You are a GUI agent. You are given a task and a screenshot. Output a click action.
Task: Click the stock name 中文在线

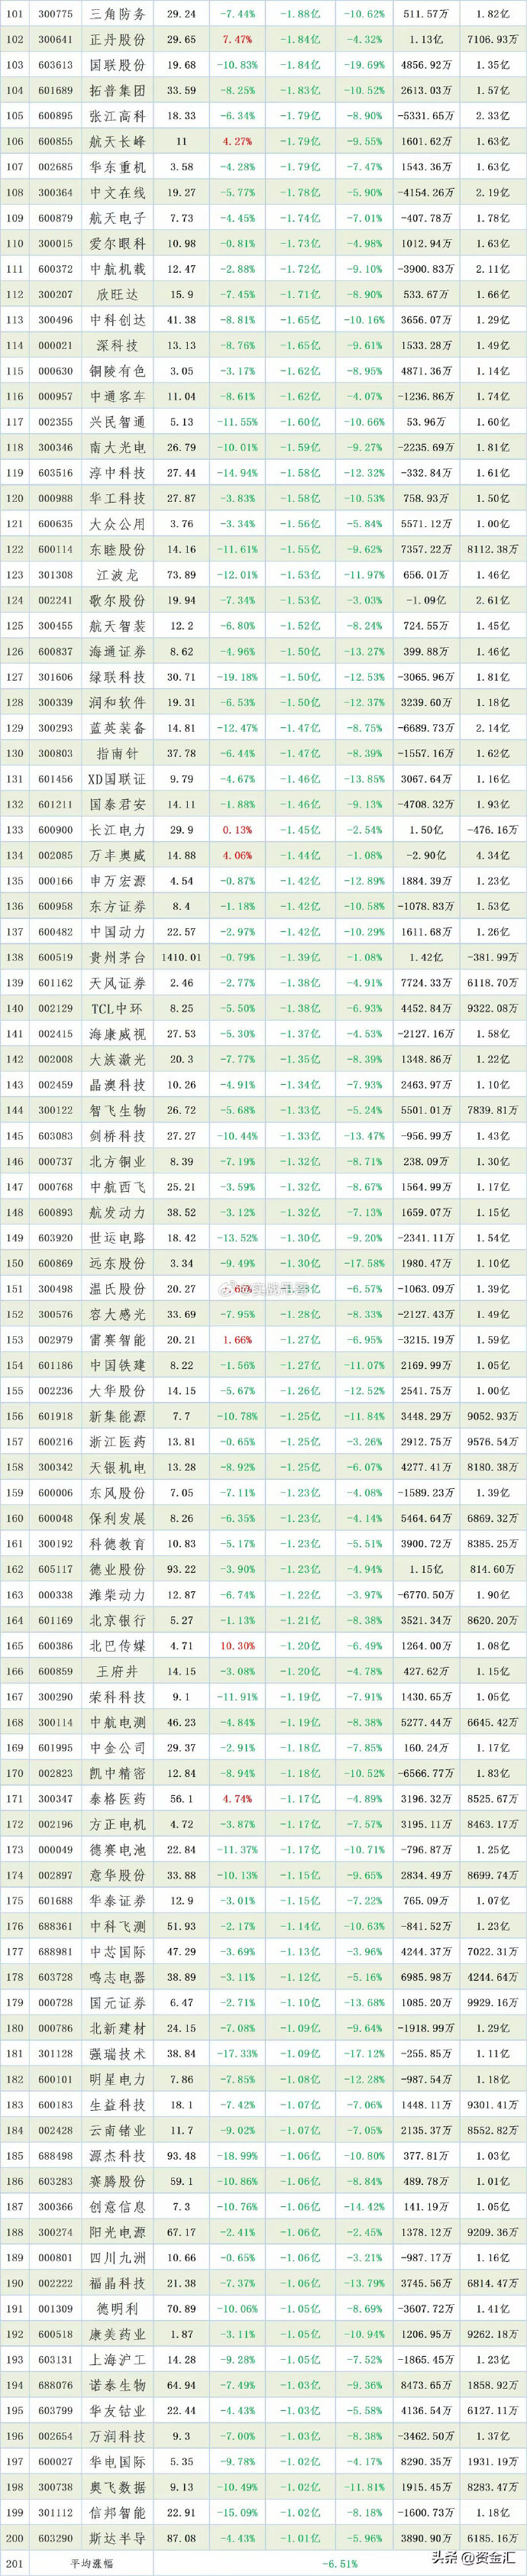118,192
